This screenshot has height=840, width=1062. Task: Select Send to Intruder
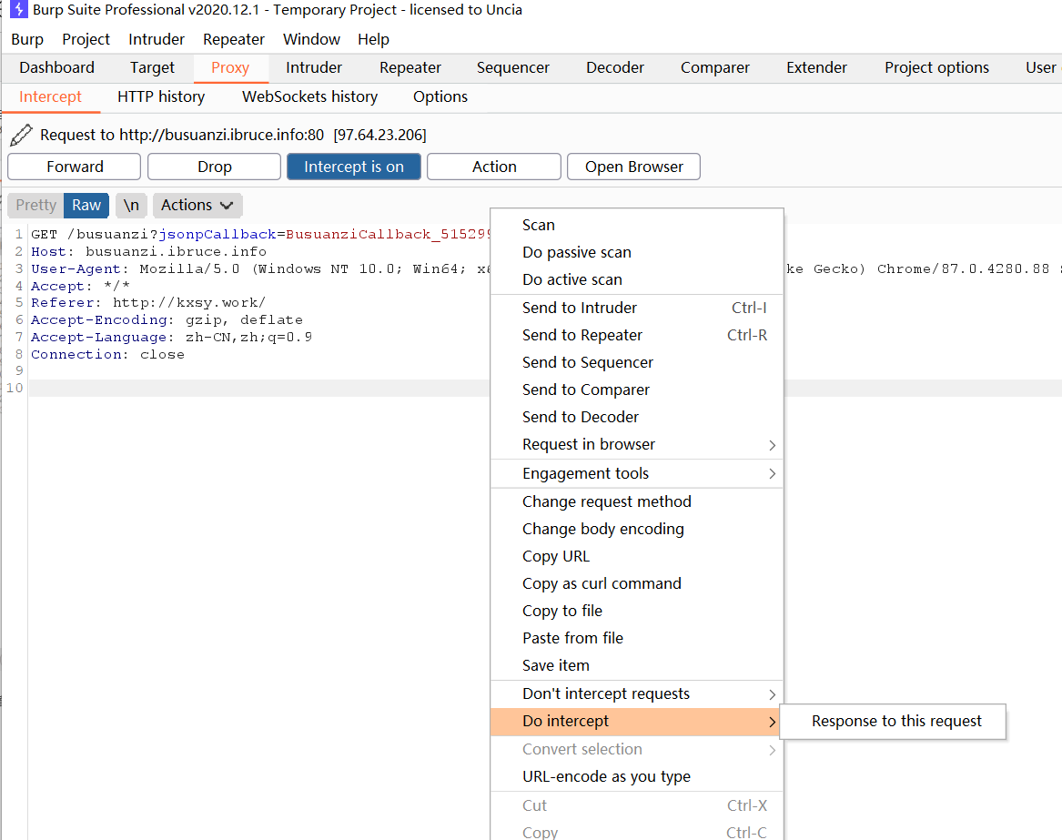pos(637,309)
